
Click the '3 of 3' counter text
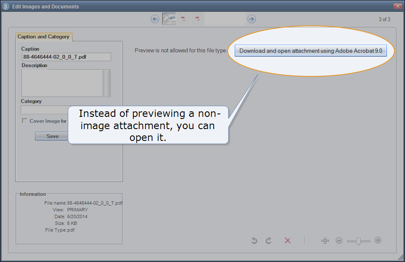click(x=384, y=19)
